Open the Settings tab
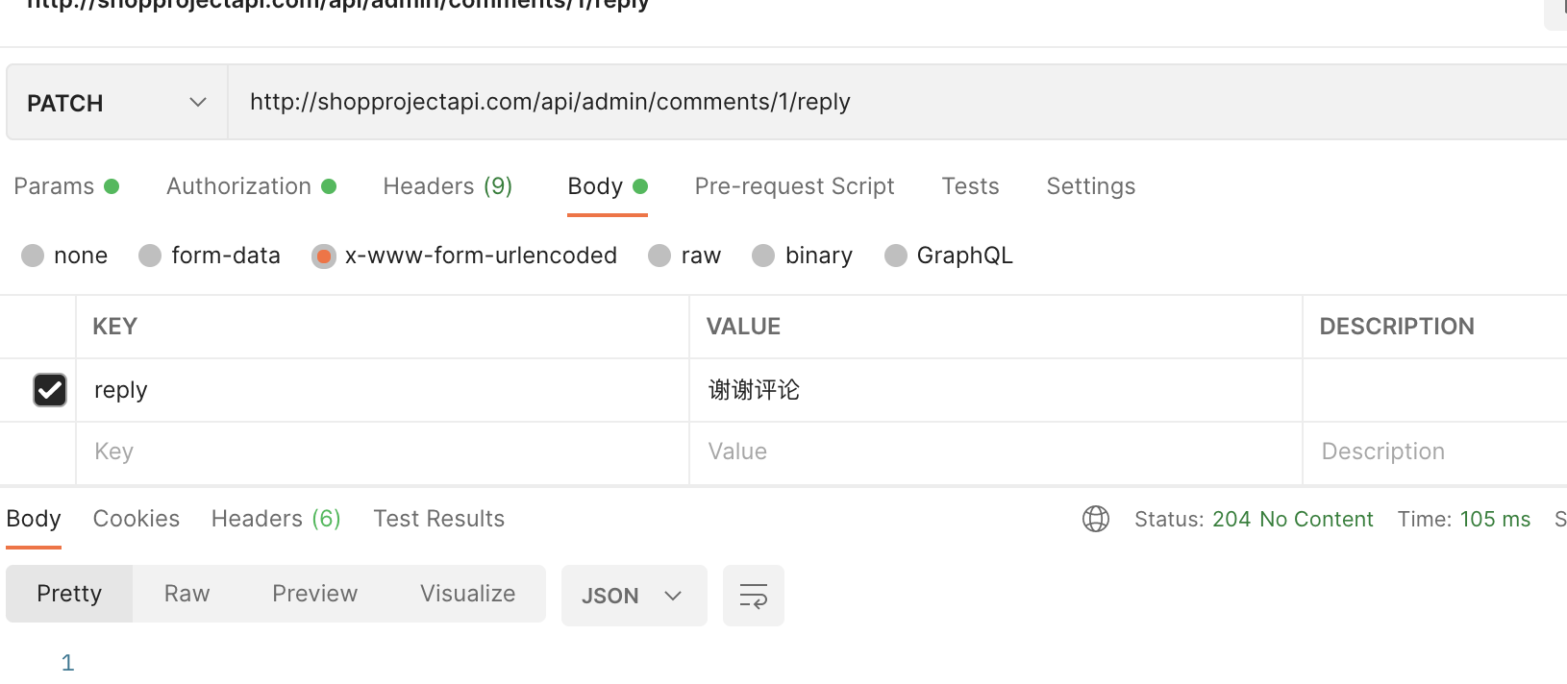The image size is (1567, 684). click(1090, 186)
